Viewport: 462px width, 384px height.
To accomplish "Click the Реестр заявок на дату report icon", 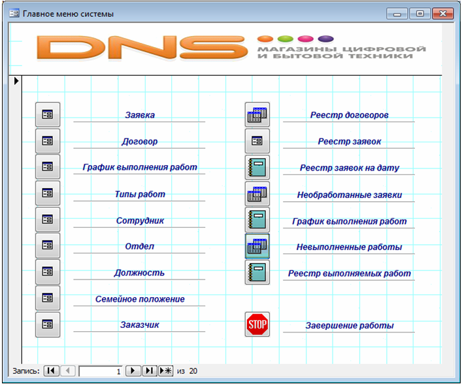I will click(x=257, y=167).
